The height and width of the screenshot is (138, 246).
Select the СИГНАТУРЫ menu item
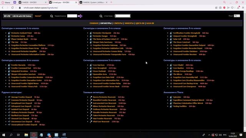click(x=106, y=23)
